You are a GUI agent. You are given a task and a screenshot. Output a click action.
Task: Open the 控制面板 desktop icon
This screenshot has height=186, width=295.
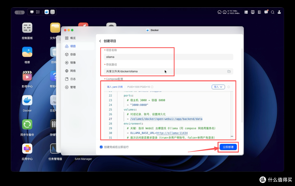[x=27, y=28]
